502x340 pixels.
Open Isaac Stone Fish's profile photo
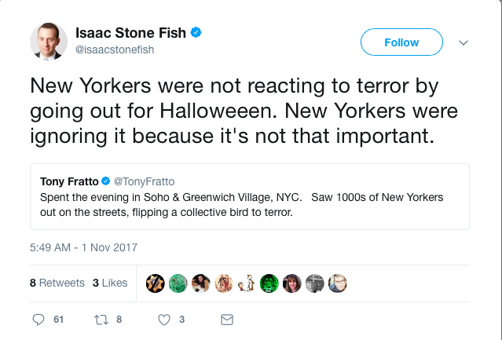pyautogui.click(x=47, y=40)
